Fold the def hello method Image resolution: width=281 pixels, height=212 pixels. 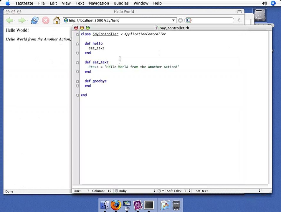coord(77,44)
